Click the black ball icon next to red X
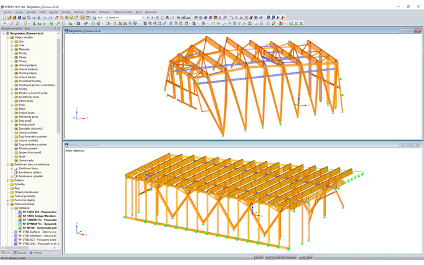The image size is (424, 265). [x=251, y=17]
